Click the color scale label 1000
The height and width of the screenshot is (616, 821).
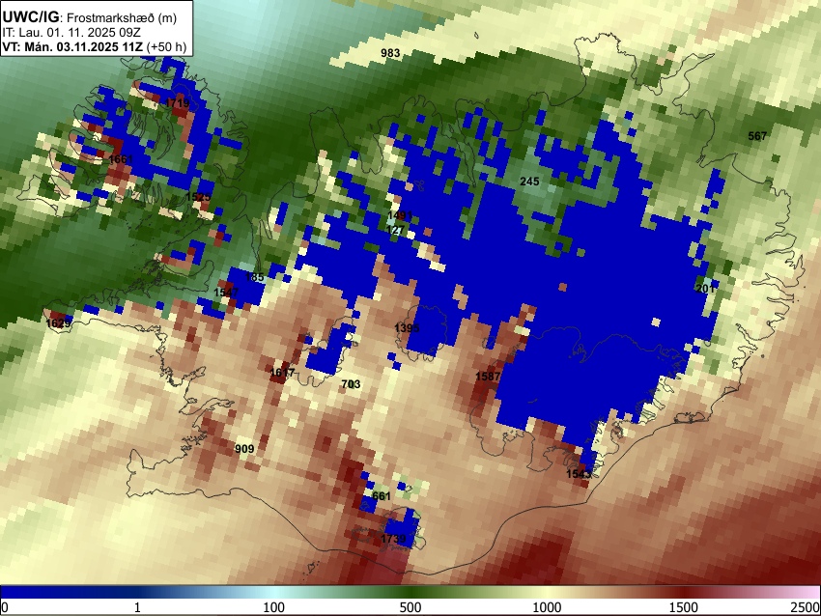click(547, 607)
